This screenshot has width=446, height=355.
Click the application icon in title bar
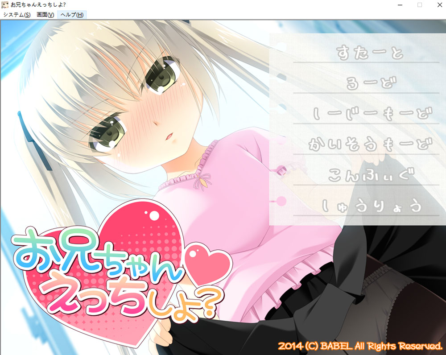[5, 5]
